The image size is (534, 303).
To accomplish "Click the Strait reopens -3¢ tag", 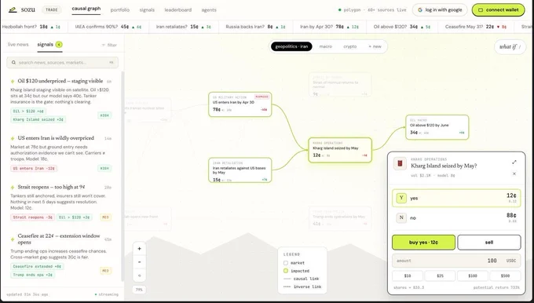I will (32, 217).
